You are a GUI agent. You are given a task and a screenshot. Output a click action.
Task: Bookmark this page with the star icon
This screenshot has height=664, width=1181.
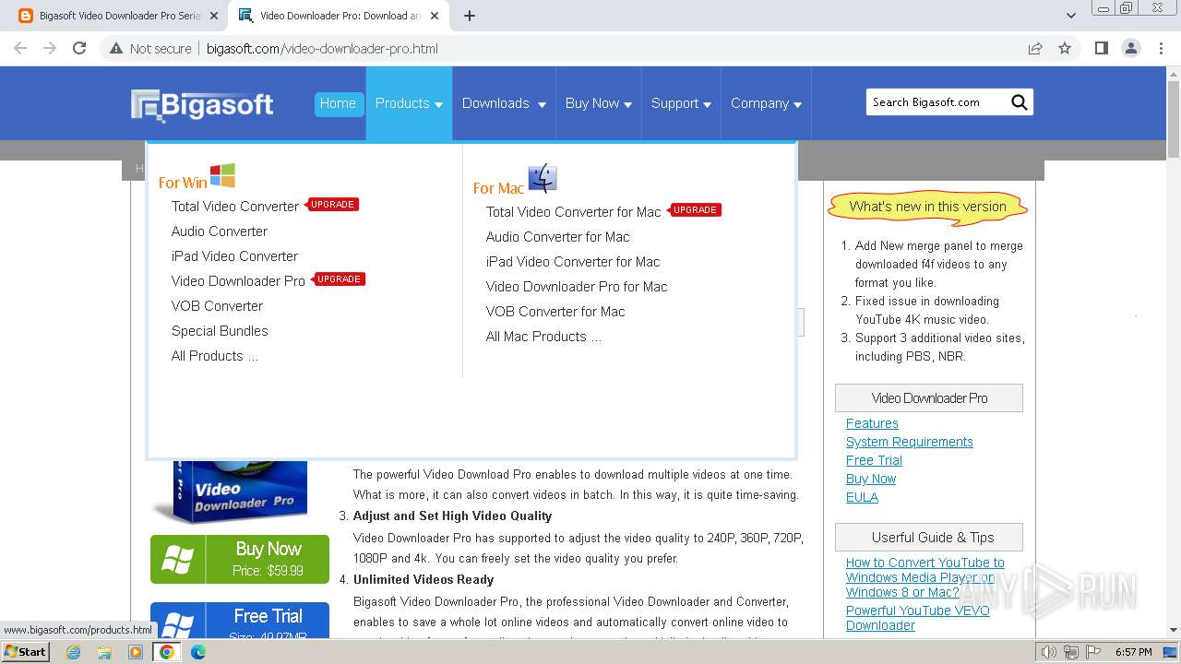pyautogui.click(x=1065, y=49)
